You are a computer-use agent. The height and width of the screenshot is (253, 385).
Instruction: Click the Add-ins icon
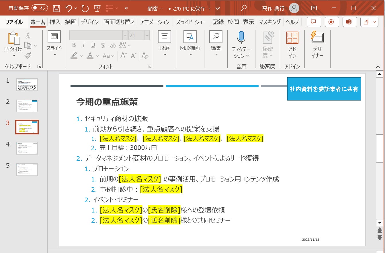292,45
